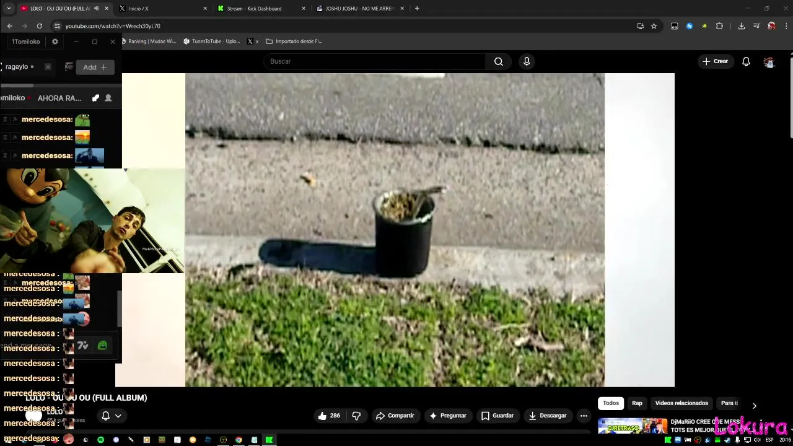
Task: Open the Importado desde Fi... bookmarks folder
Action: 294,42
